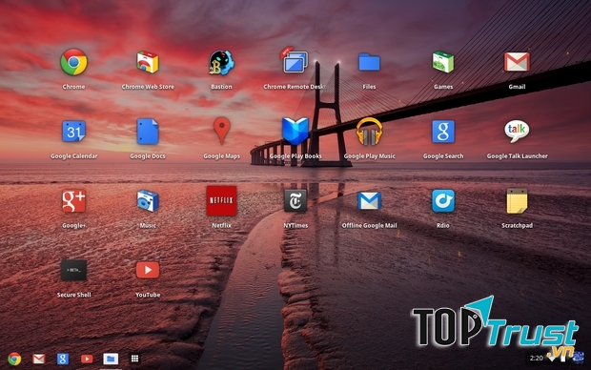Open the Google Search app in the grid
591x370 pixels.
(443, 132)
